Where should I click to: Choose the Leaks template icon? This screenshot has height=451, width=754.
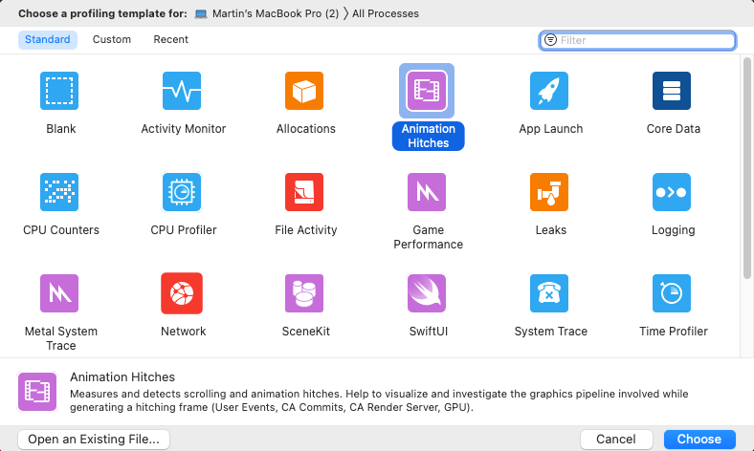tap(549, 193)
